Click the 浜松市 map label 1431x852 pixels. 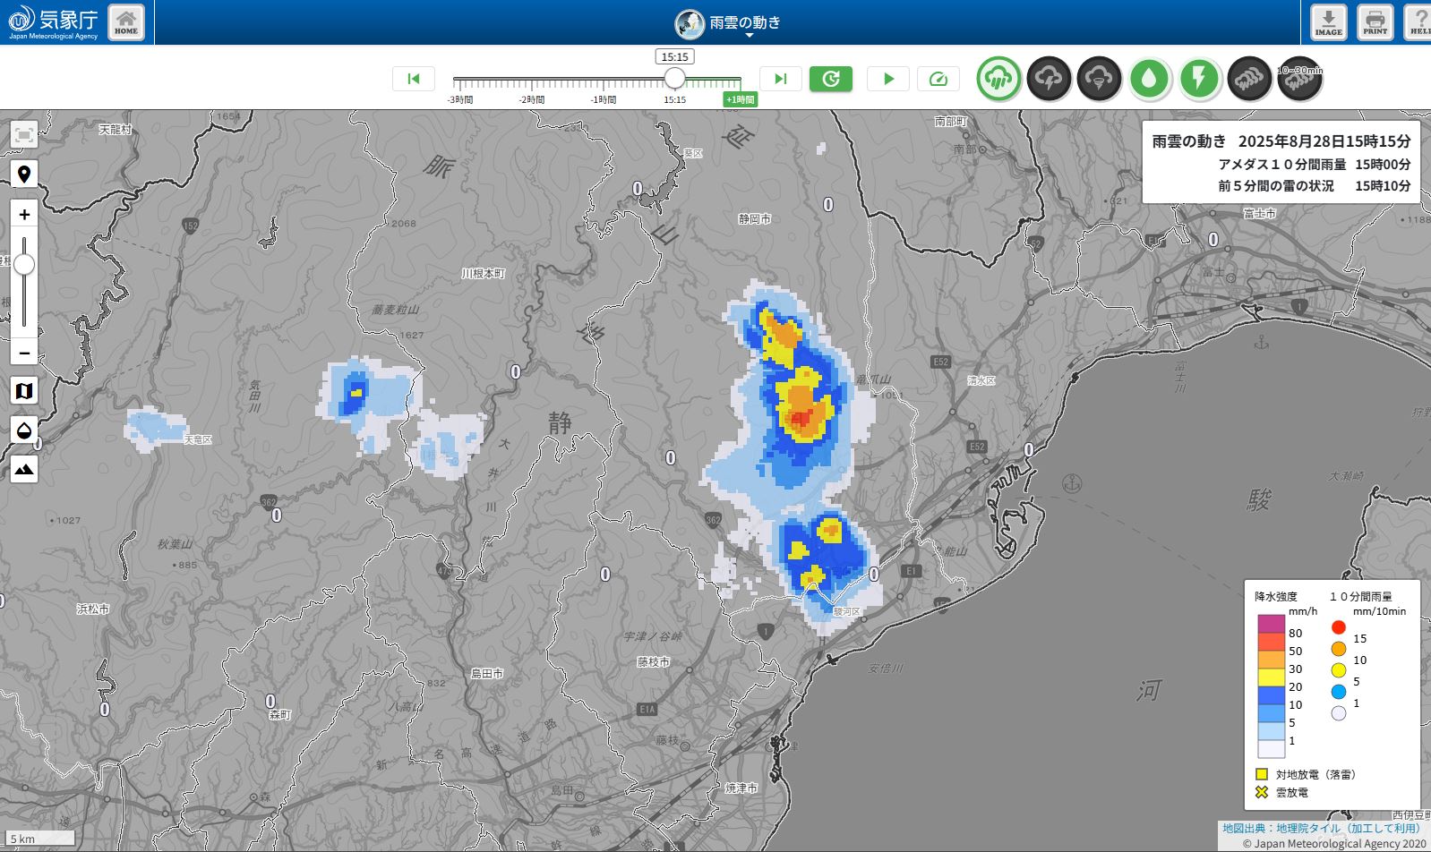(93, 609)
